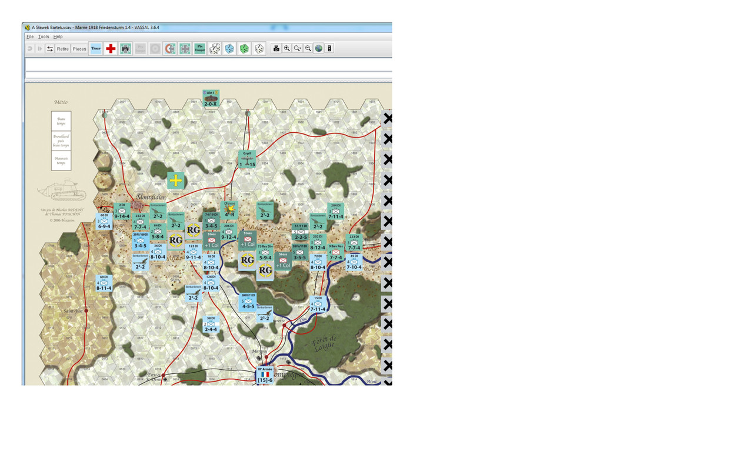
Task: Click the server connect arrows icon
Action: 50,49
